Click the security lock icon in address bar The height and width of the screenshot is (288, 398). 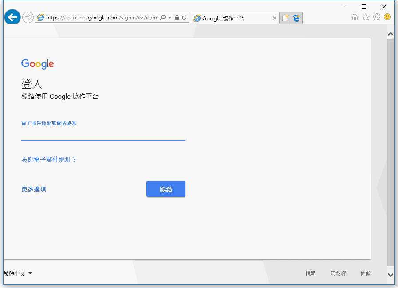[177, 17]
